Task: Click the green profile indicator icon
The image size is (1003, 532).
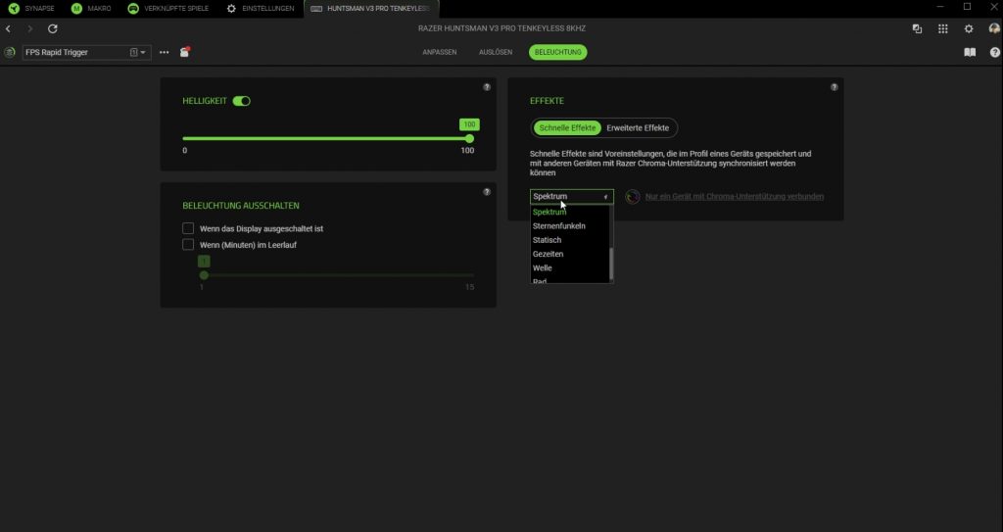Action: (10, 53)
